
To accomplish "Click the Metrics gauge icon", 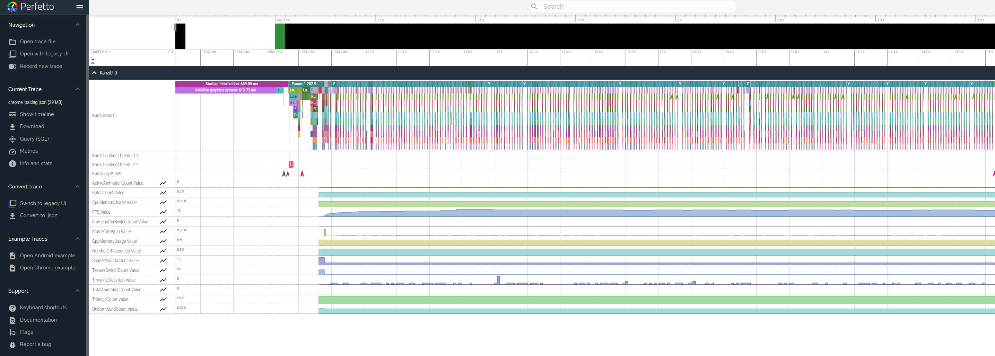I will [12, 151].
